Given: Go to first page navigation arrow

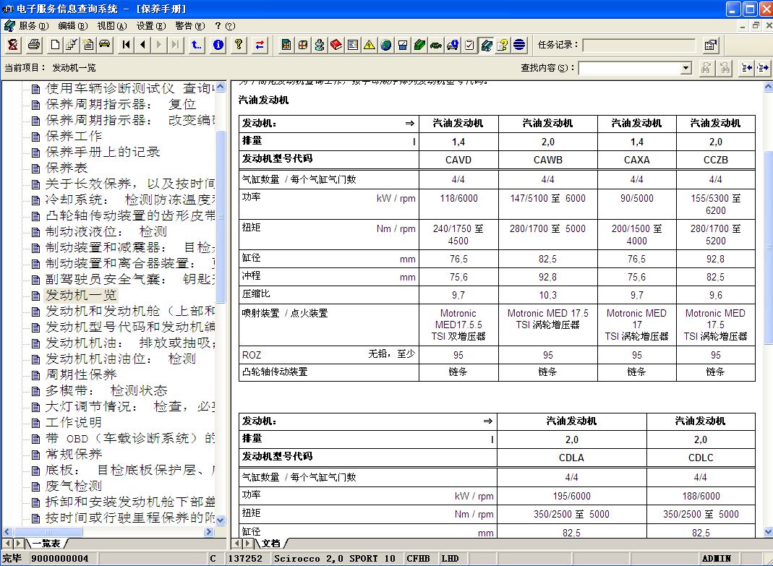Looking at the screenshot, I should coord(127,45).
